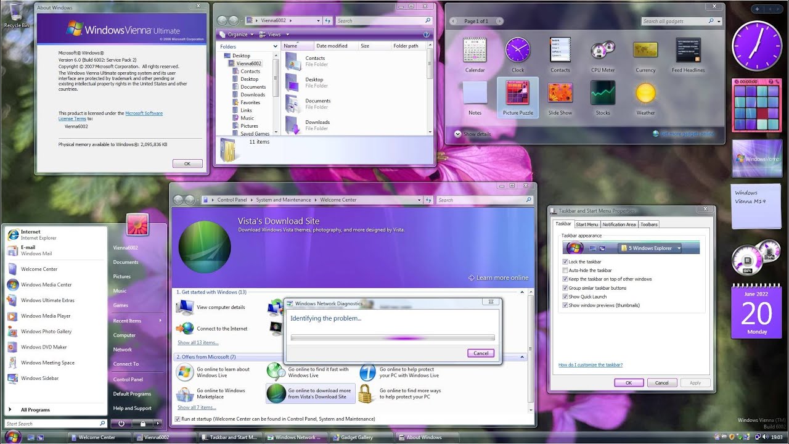
Task: Click Cancel in Taskbar Properties
Action: tap(661, 383)
